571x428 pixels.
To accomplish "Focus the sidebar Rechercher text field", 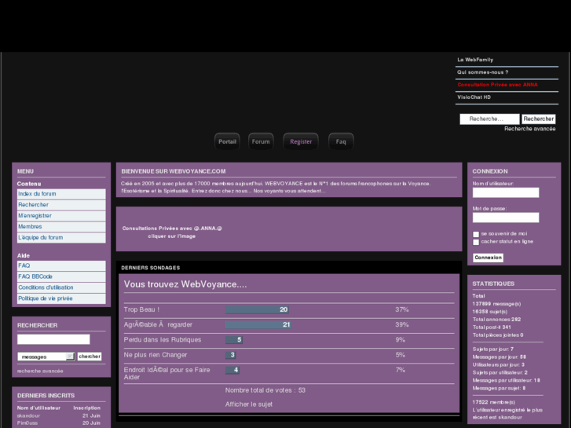I will point(53,339).
